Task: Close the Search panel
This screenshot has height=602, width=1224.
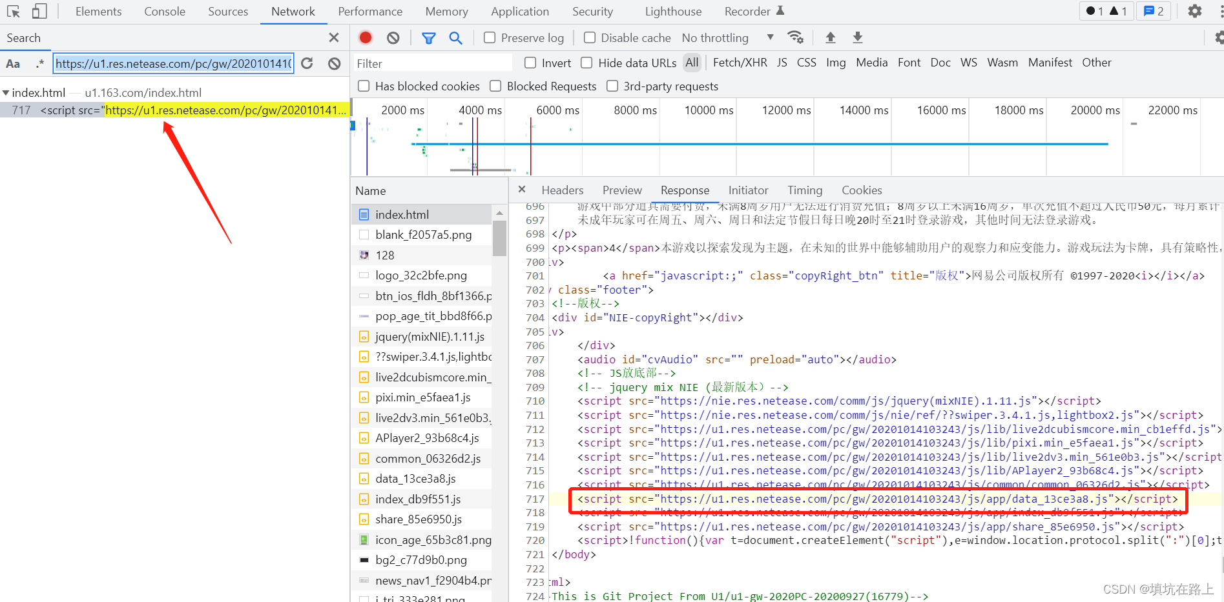Action: pyautogui.click(x=334, y=37)
